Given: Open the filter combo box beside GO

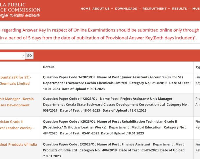Looking at the screenshot, I should point(12,56).
